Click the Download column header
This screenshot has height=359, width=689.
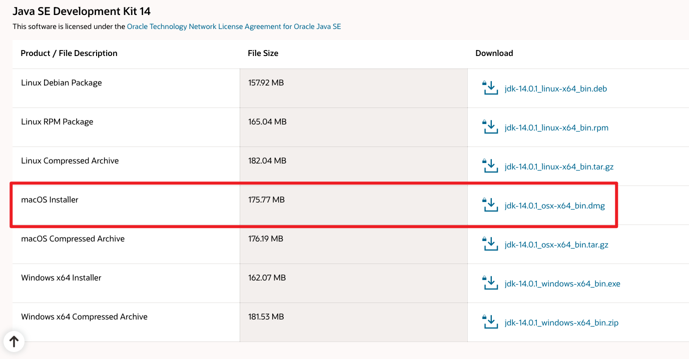[x=494, y=53]
